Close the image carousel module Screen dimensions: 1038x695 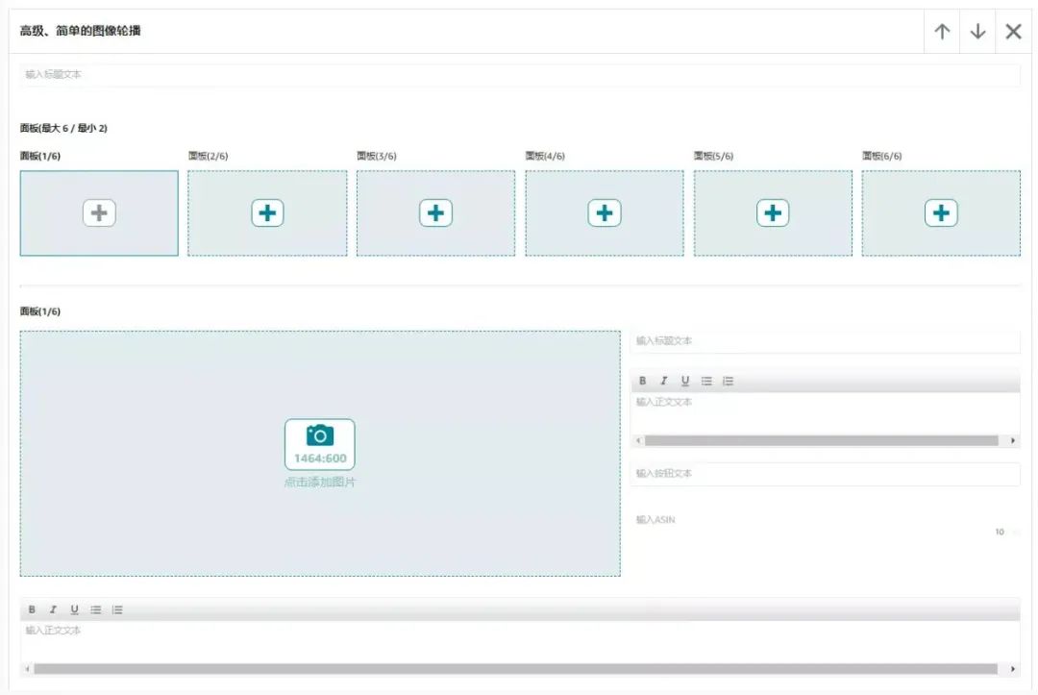click(1014, 31)
